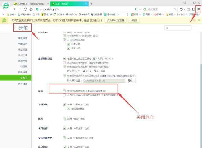This screenshot has height=148, width=202.
Task: Select 优化加速 in settings sidebar
Action: tap(23, 55)
